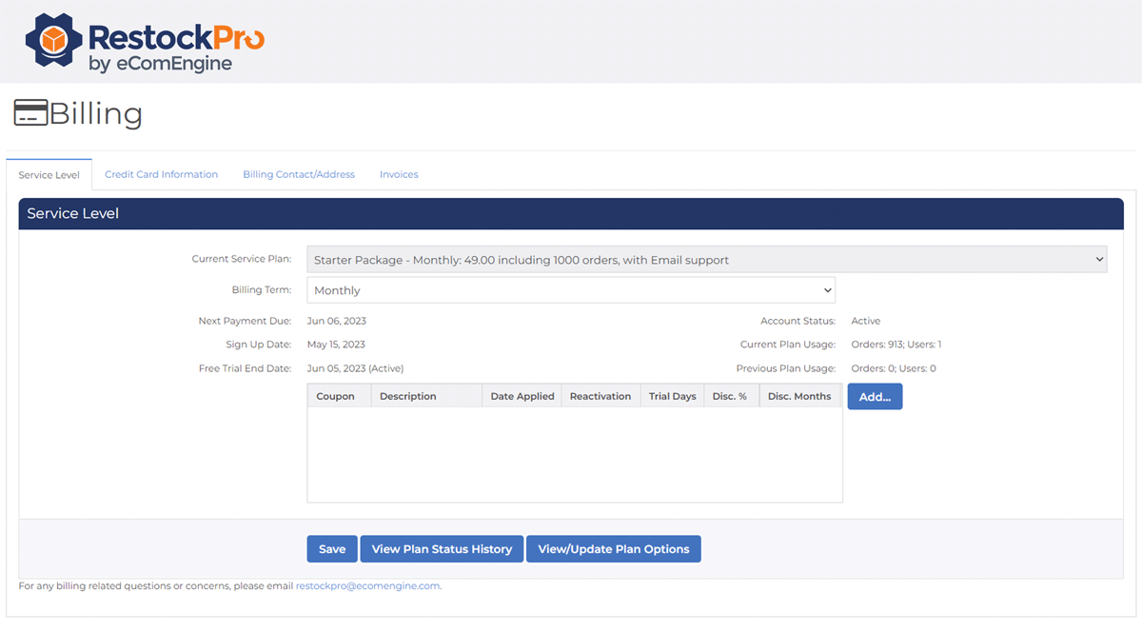Click the Add... coupon button

coord(875,397)
